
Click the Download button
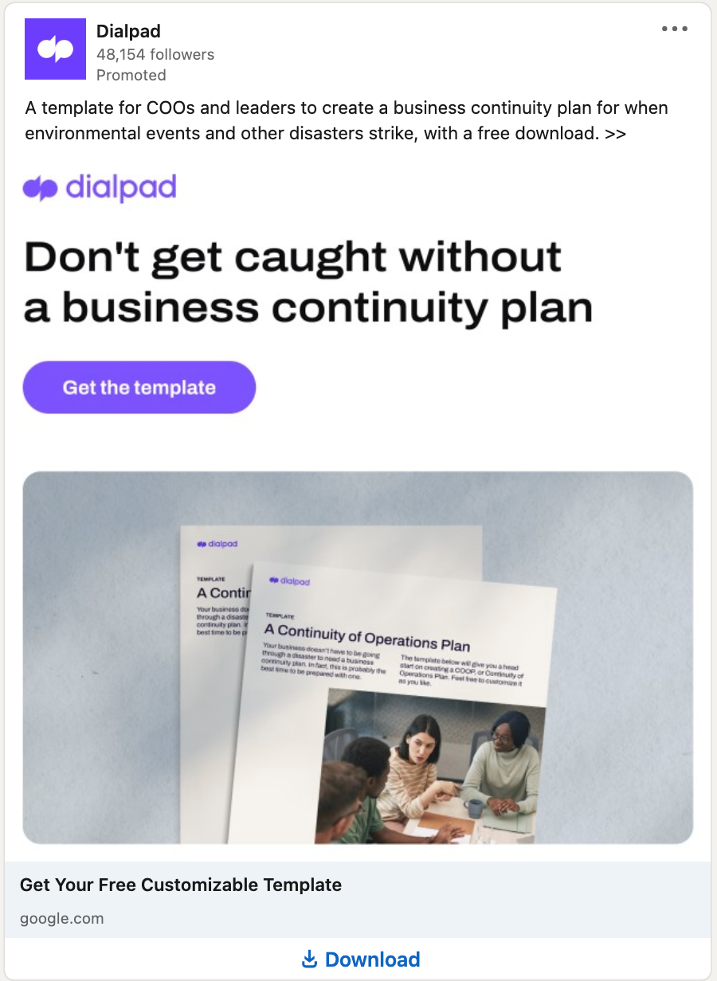pyautogui.click(x=361, y=960)
